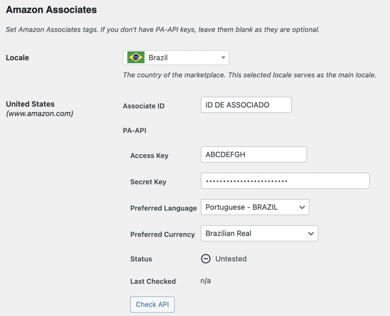Click inside the Associate ID field

(x=246, y=105)
